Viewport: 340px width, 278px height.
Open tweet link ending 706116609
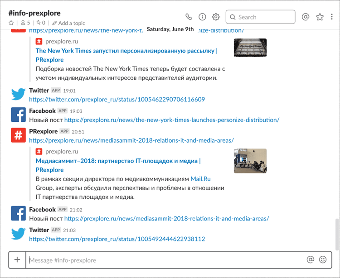point(117,99)
